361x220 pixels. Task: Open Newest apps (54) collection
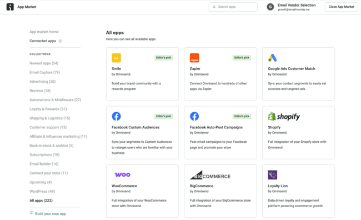point(44,63)
